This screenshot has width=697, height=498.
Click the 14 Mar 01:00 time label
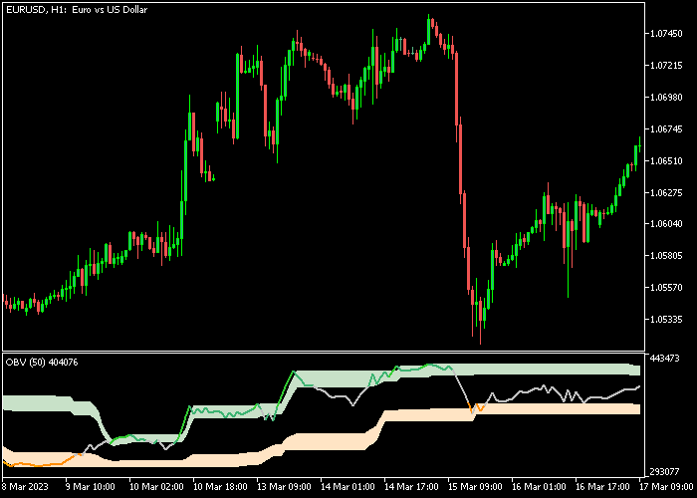(348, 486)
